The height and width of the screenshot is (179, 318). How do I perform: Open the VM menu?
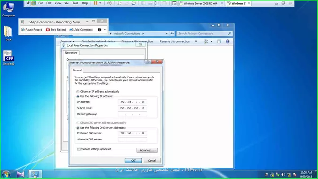coord(67,3)
